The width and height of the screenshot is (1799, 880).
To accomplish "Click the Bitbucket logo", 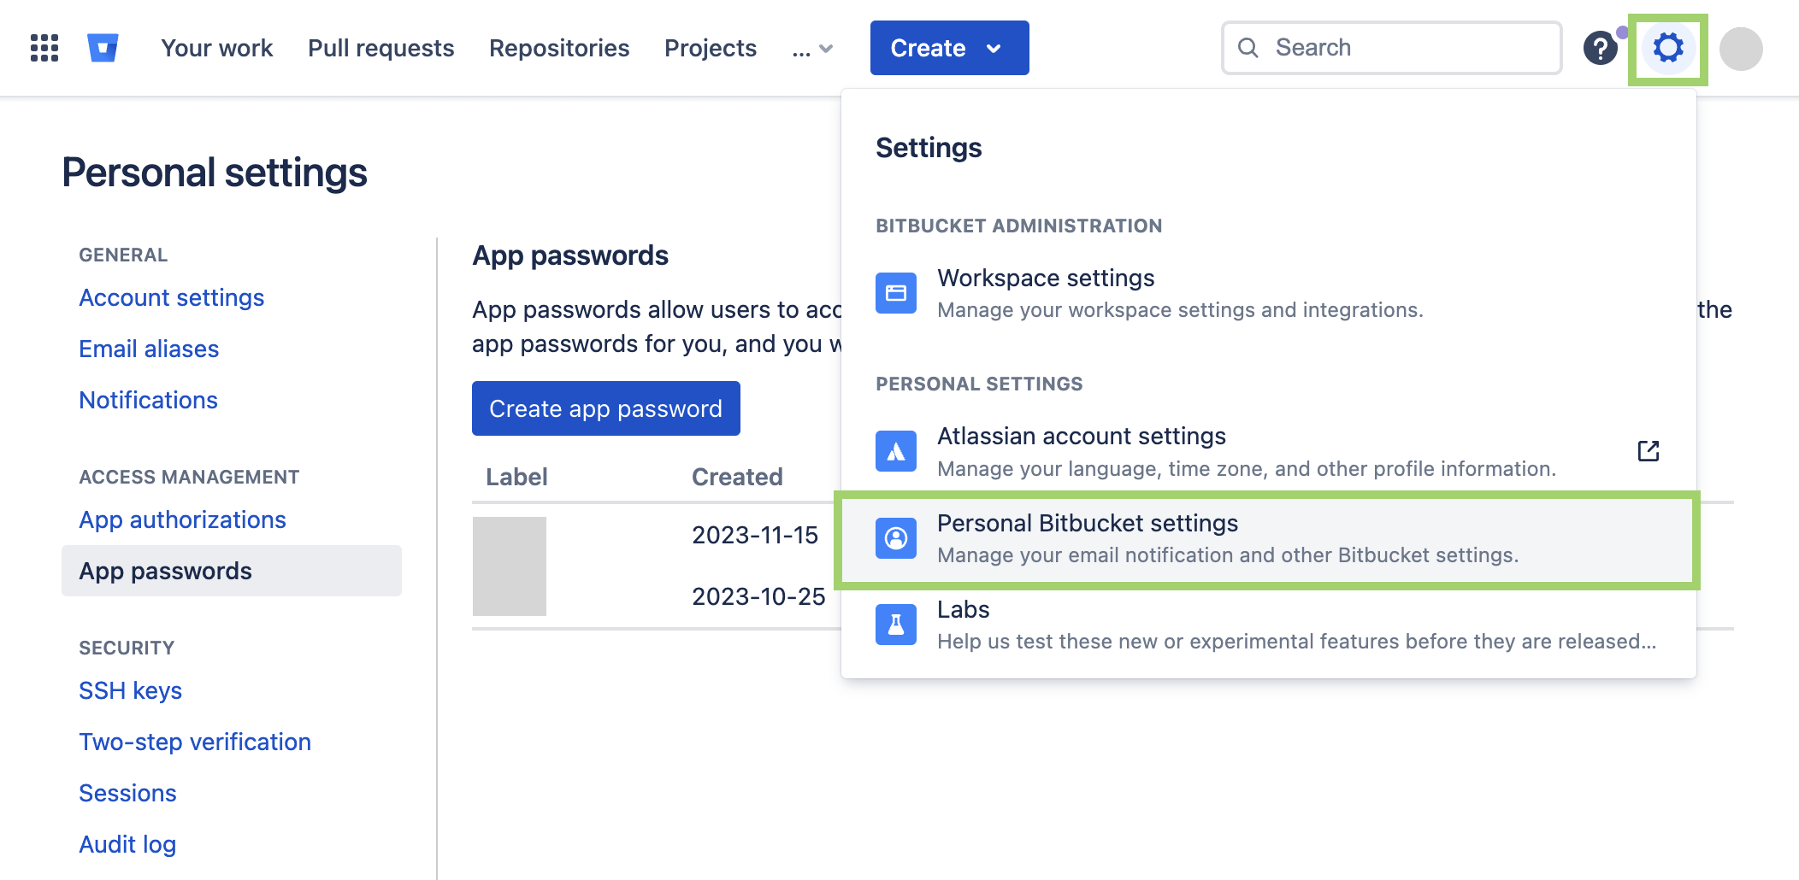I will tap(101, 48).
